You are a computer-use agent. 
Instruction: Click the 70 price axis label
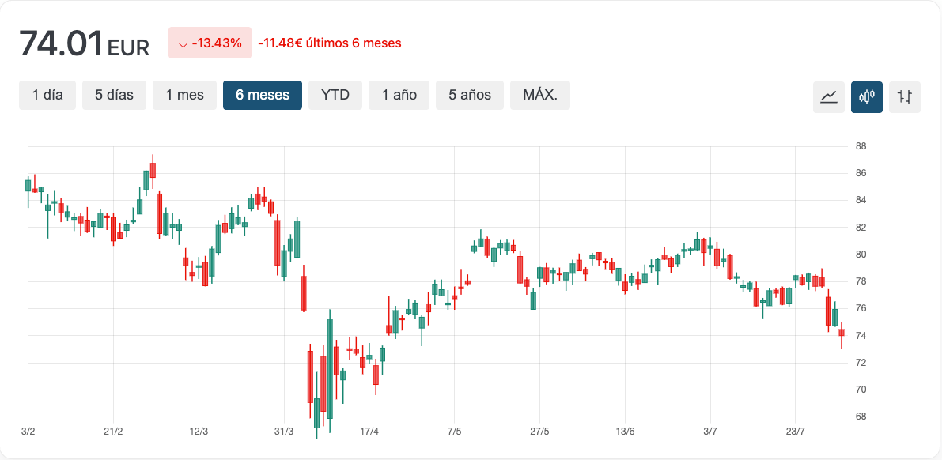(x=861, y=389)
